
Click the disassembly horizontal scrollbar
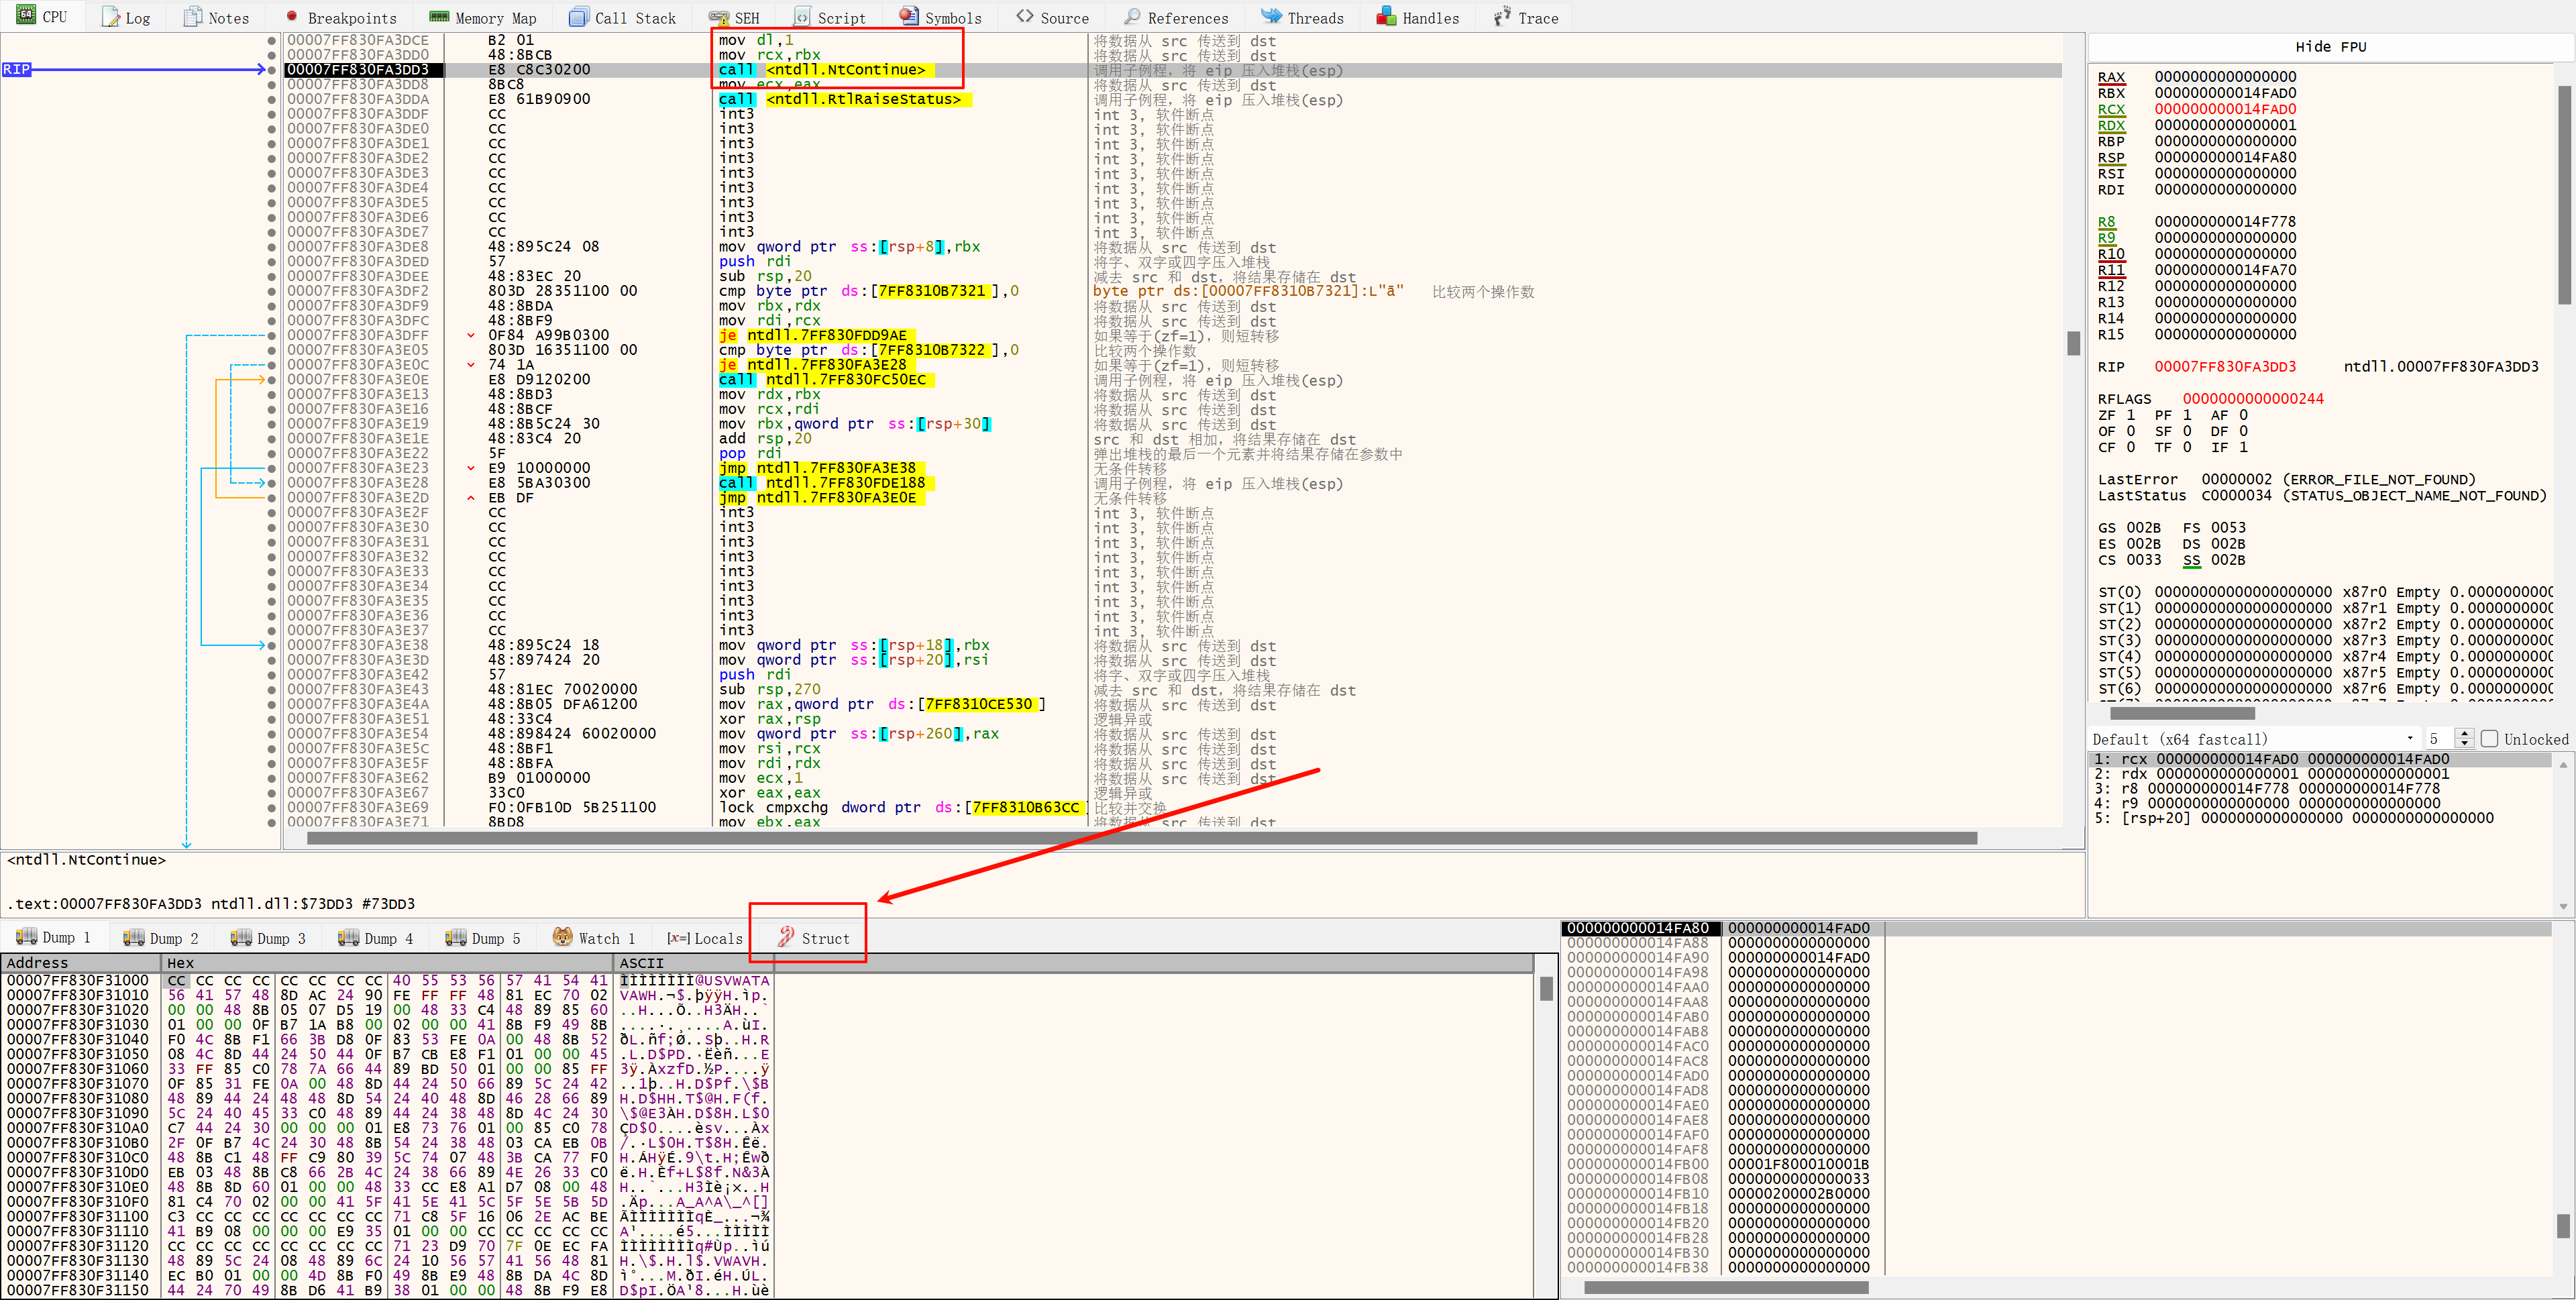point(1141,838)
